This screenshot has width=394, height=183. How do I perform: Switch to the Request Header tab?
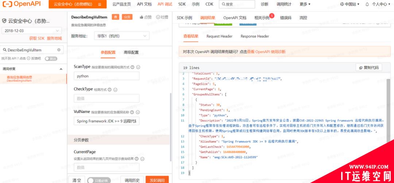[x=219, y=36]
